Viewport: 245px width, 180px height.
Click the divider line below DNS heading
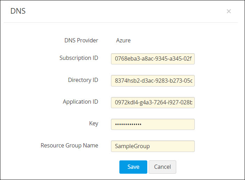(x=121, y=23)
